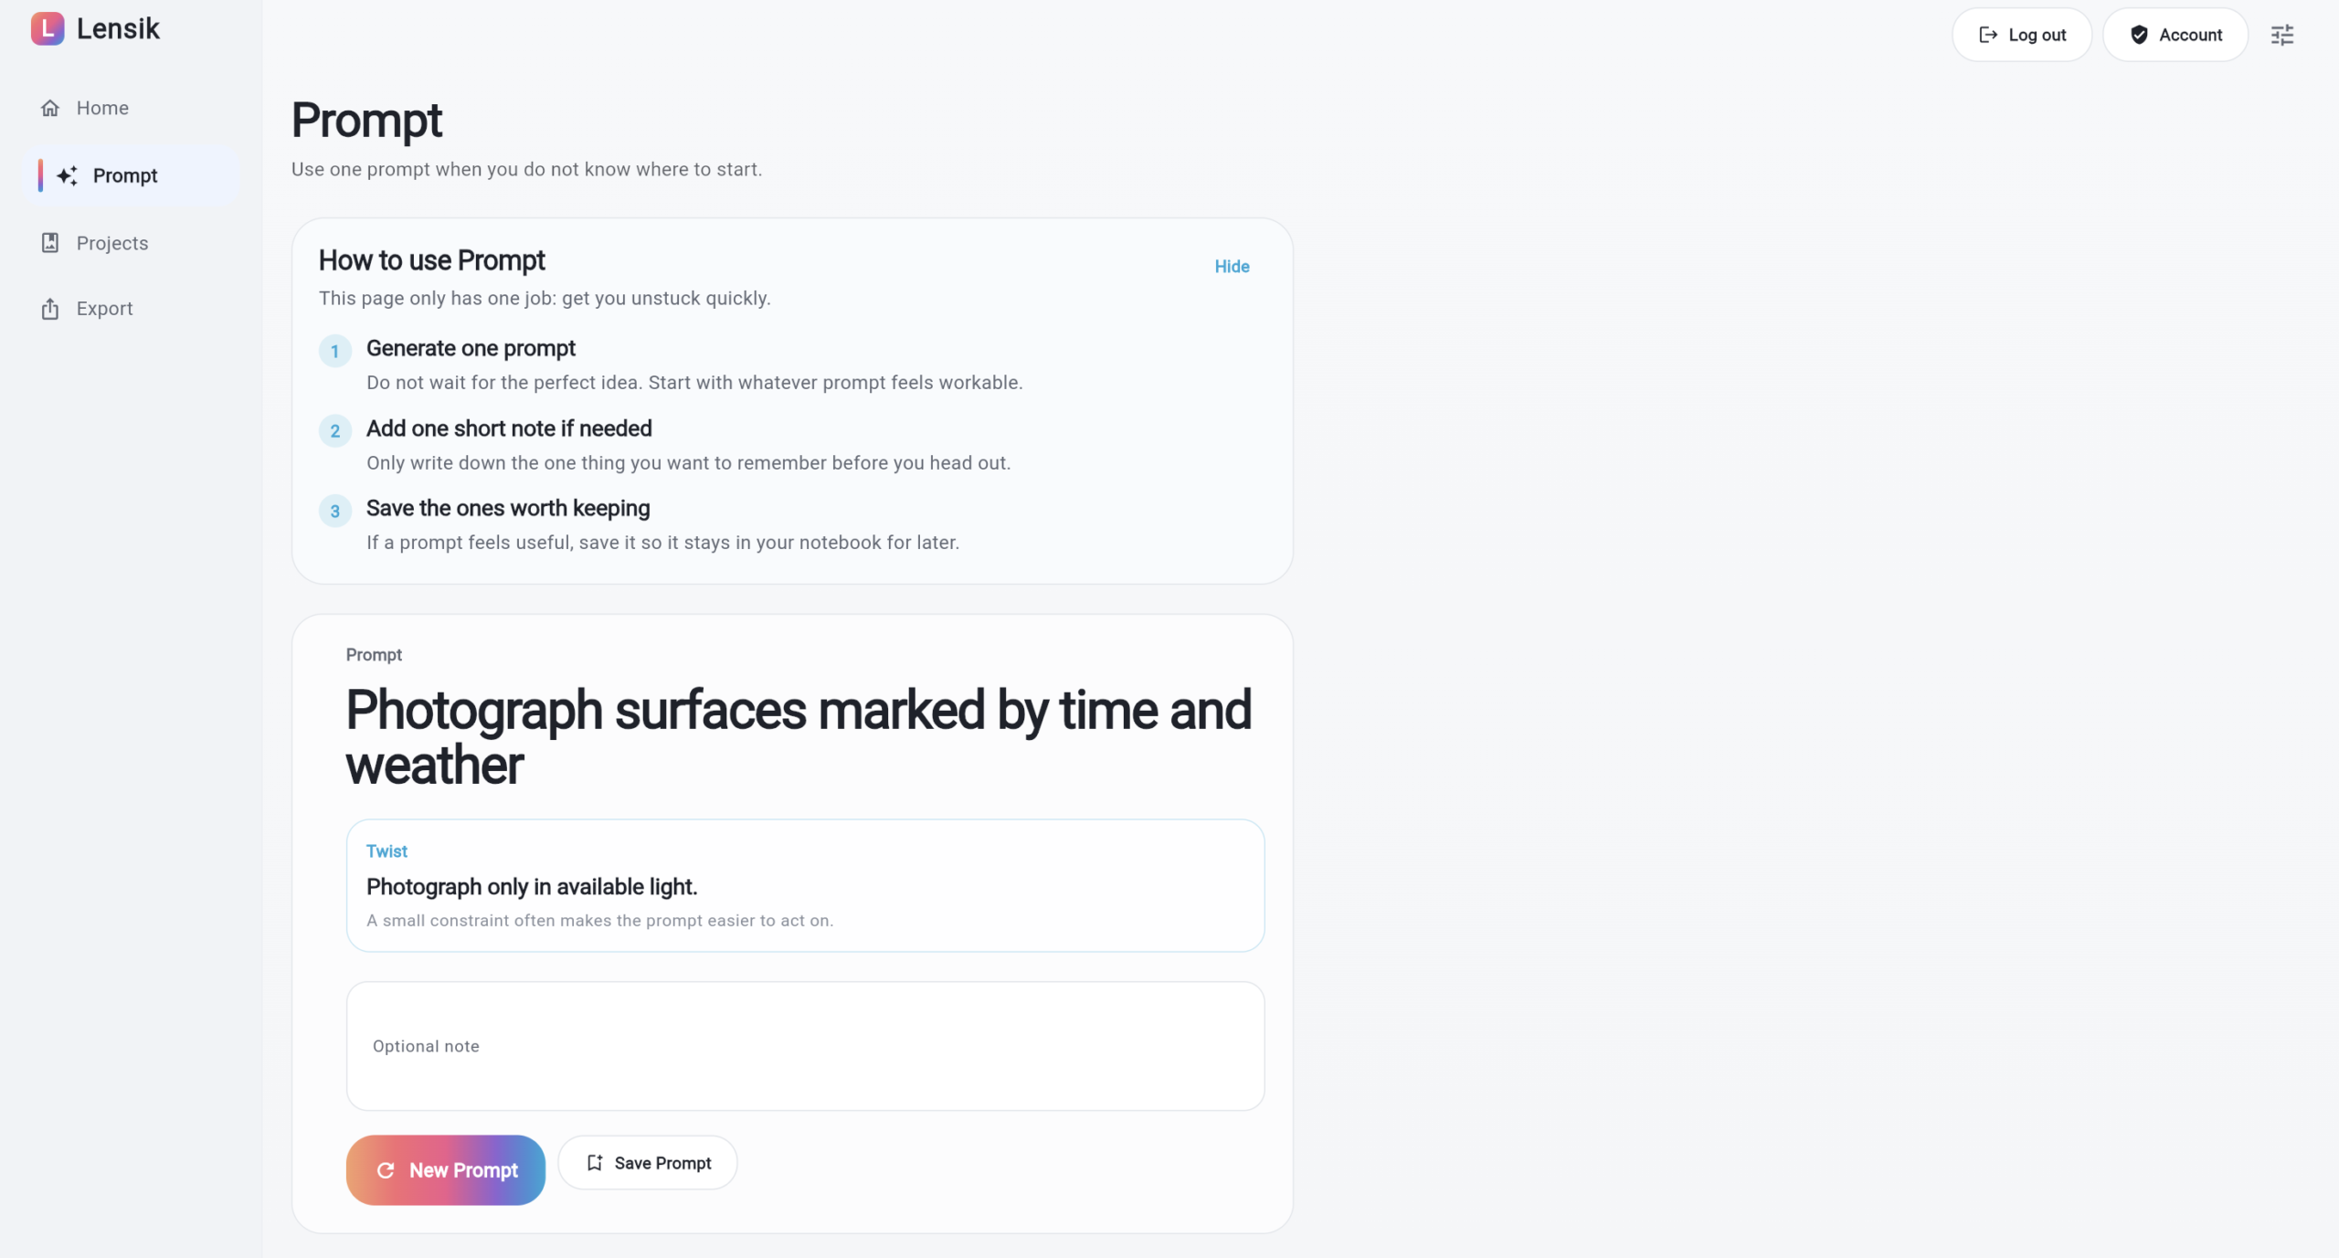
Task: Click the refresh icon on New Prompt
Action: tap(386, 1170)
